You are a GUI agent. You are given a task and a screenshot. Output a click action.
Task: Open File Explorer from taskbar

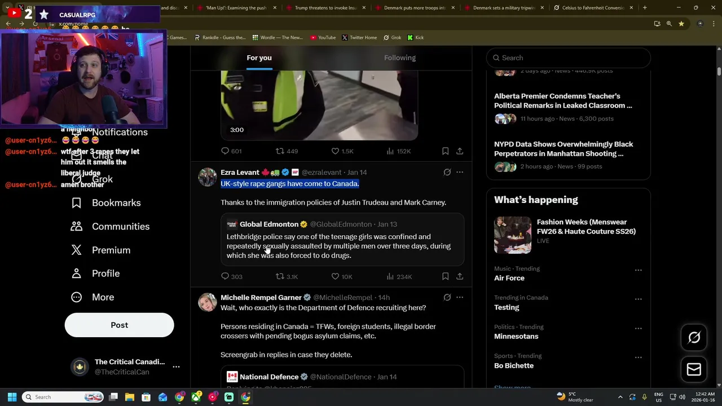(129, 397)
